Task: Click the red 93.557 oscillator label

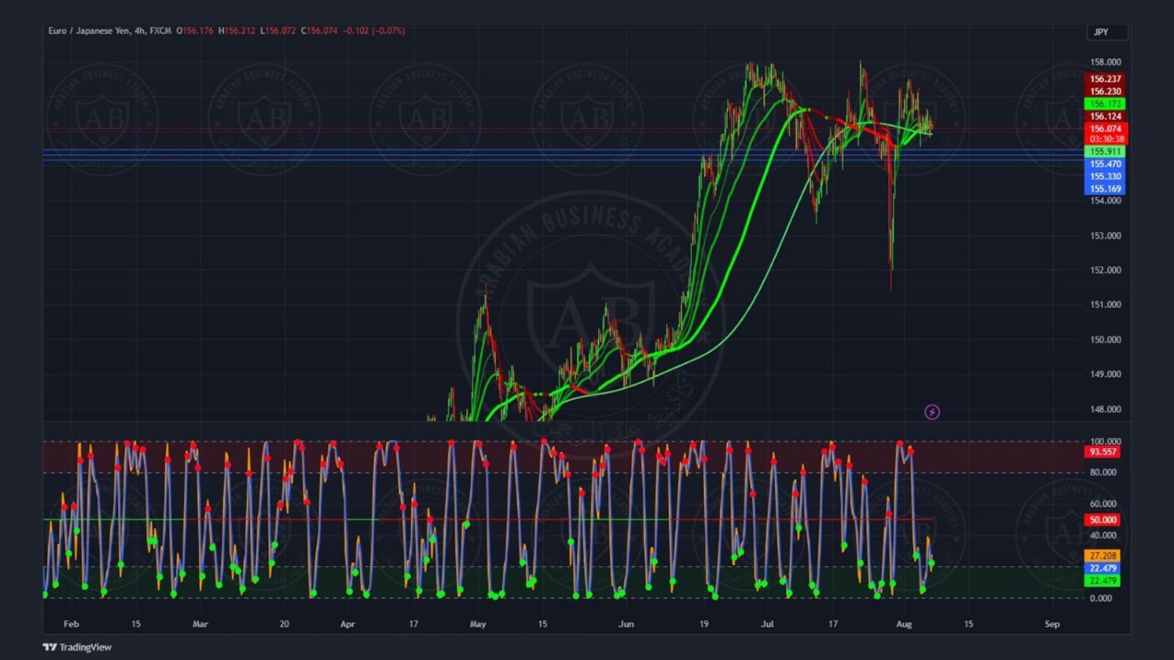Action: [1103, 452]
